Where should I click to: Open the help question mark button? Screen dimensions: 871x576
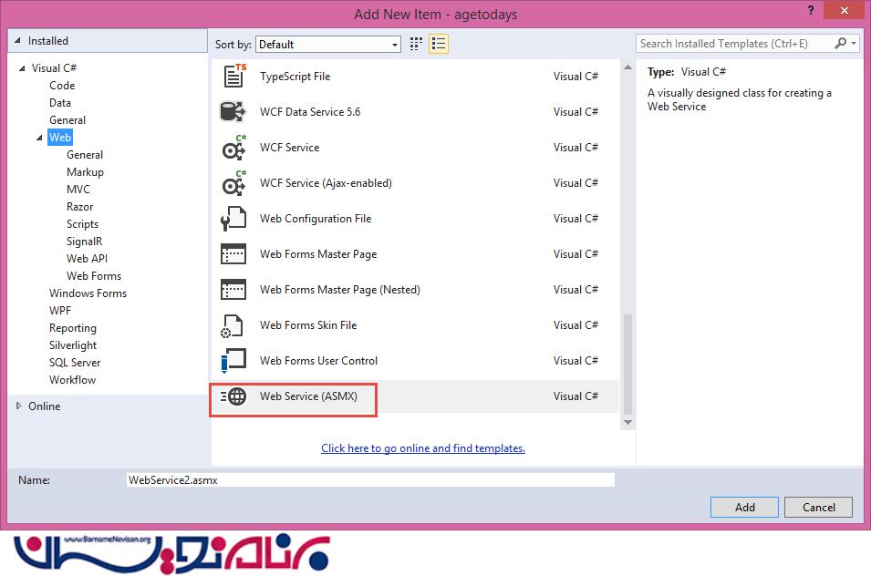[811, 10]
